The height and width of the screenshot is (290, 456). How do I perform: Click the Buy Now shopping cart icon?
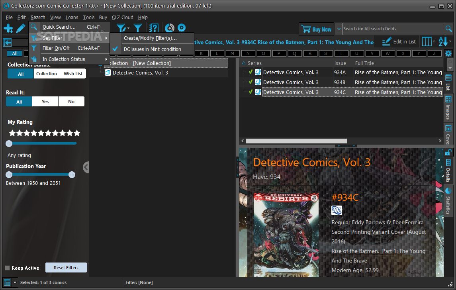point(306,29)
